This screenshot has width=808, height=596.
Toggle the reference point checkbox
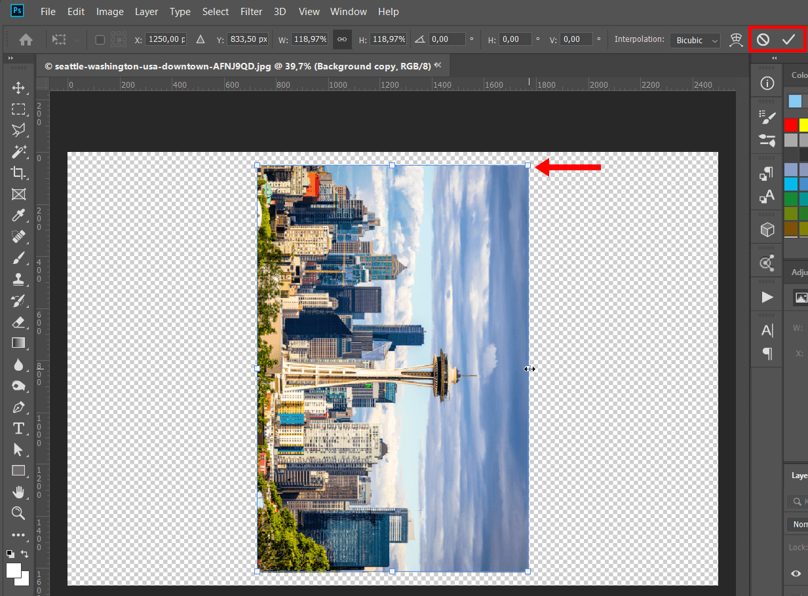click(100, 39)
